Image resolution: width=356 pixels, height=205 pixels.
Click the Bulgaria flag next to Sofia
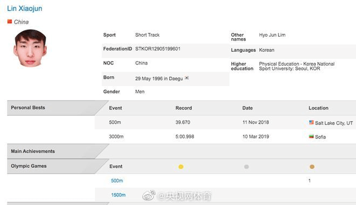click(311, 136)
